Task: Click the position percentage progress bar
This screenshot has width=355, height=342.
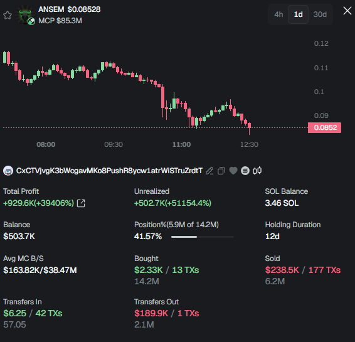Action: [x=203, y=237]
